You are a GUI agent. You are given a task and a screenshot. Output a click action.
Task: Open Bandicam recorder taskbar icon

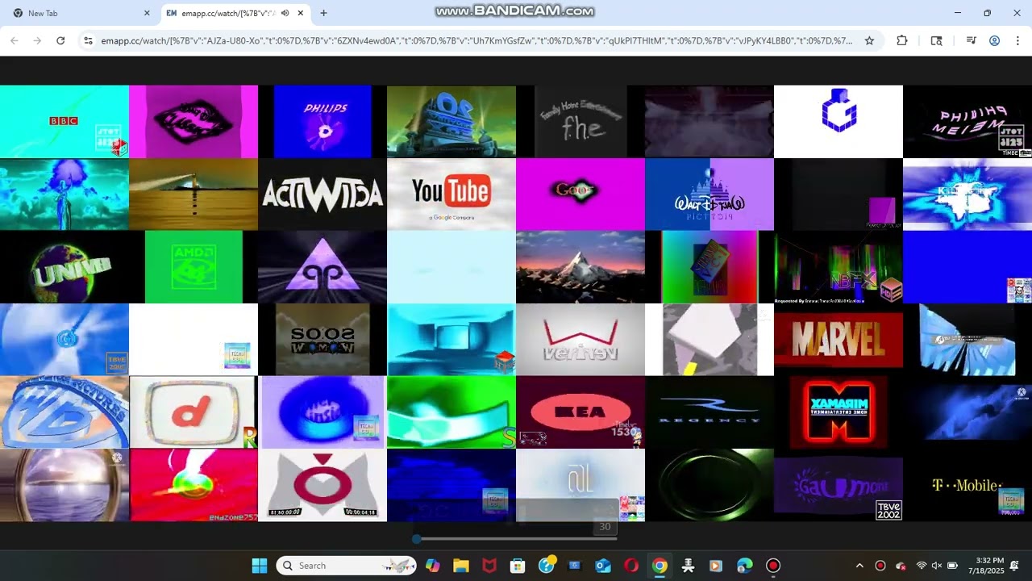click(x=773, y=566)
